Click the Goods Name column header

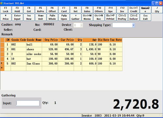(x=34, y=40)
